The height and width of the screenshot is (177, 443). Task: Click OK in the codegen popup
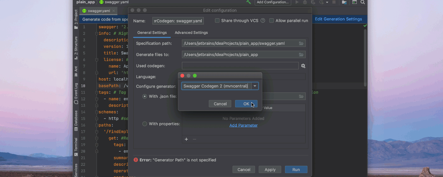coord(246,104)
